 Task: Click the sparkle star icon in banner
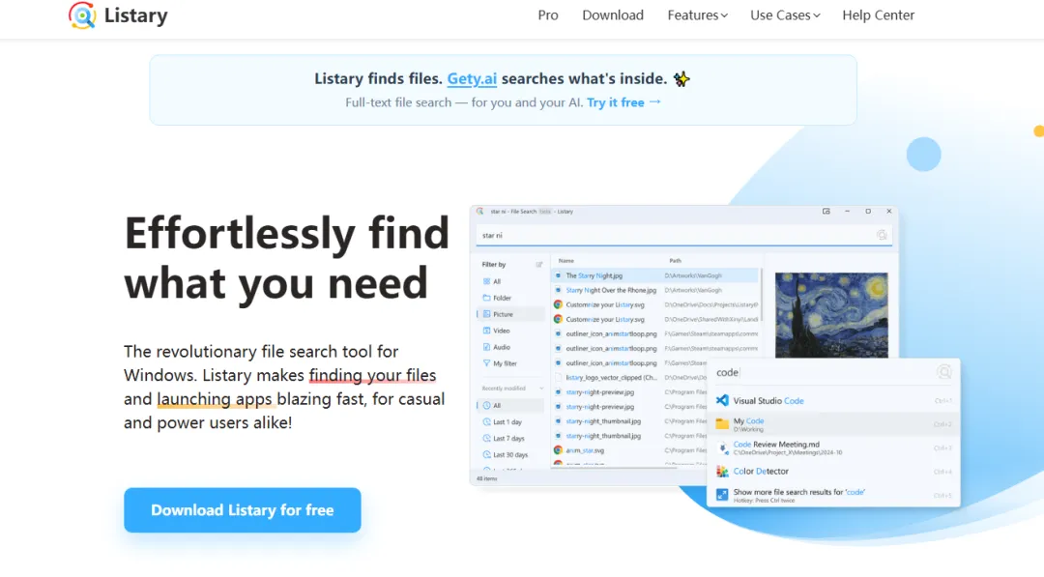pyautogui.click(x=681, y=79)
